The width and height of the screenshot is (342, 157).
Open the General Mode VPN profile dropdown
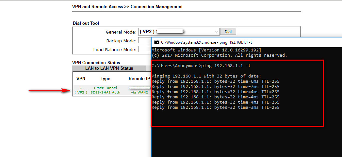point(179,32)
